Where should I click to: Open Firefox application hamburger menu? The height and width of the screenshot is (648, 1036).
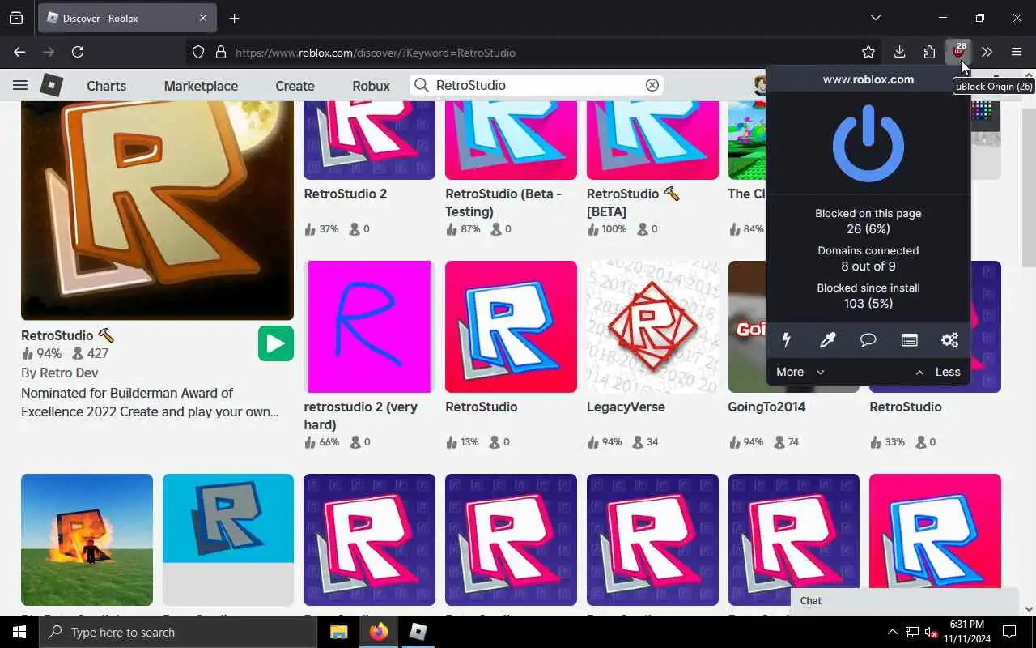pyautogui.click(x=1017, y=52)
